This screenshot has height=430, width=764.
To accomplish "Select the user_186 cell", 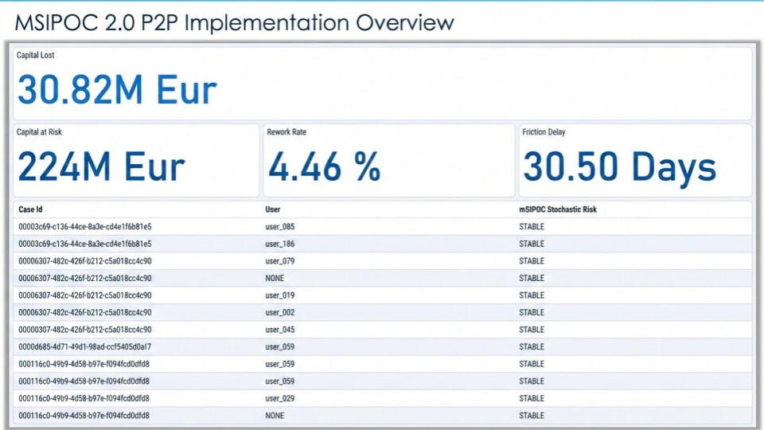I will (x=280, y=244).
